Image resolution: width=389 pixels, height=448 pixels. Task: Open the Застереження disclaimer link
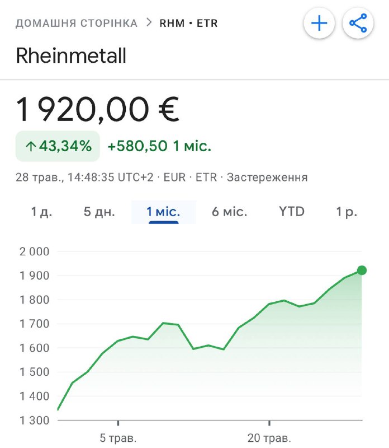(267, 178)
